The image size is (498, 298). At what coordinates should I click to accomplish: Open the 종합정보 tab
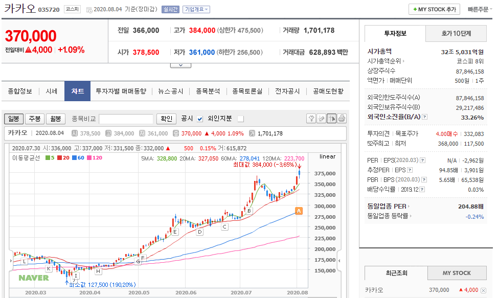[x=20, y=91]
